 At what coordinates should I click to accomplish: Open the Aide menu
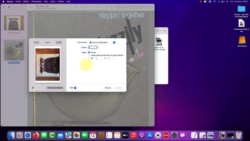tap(68, 2)
